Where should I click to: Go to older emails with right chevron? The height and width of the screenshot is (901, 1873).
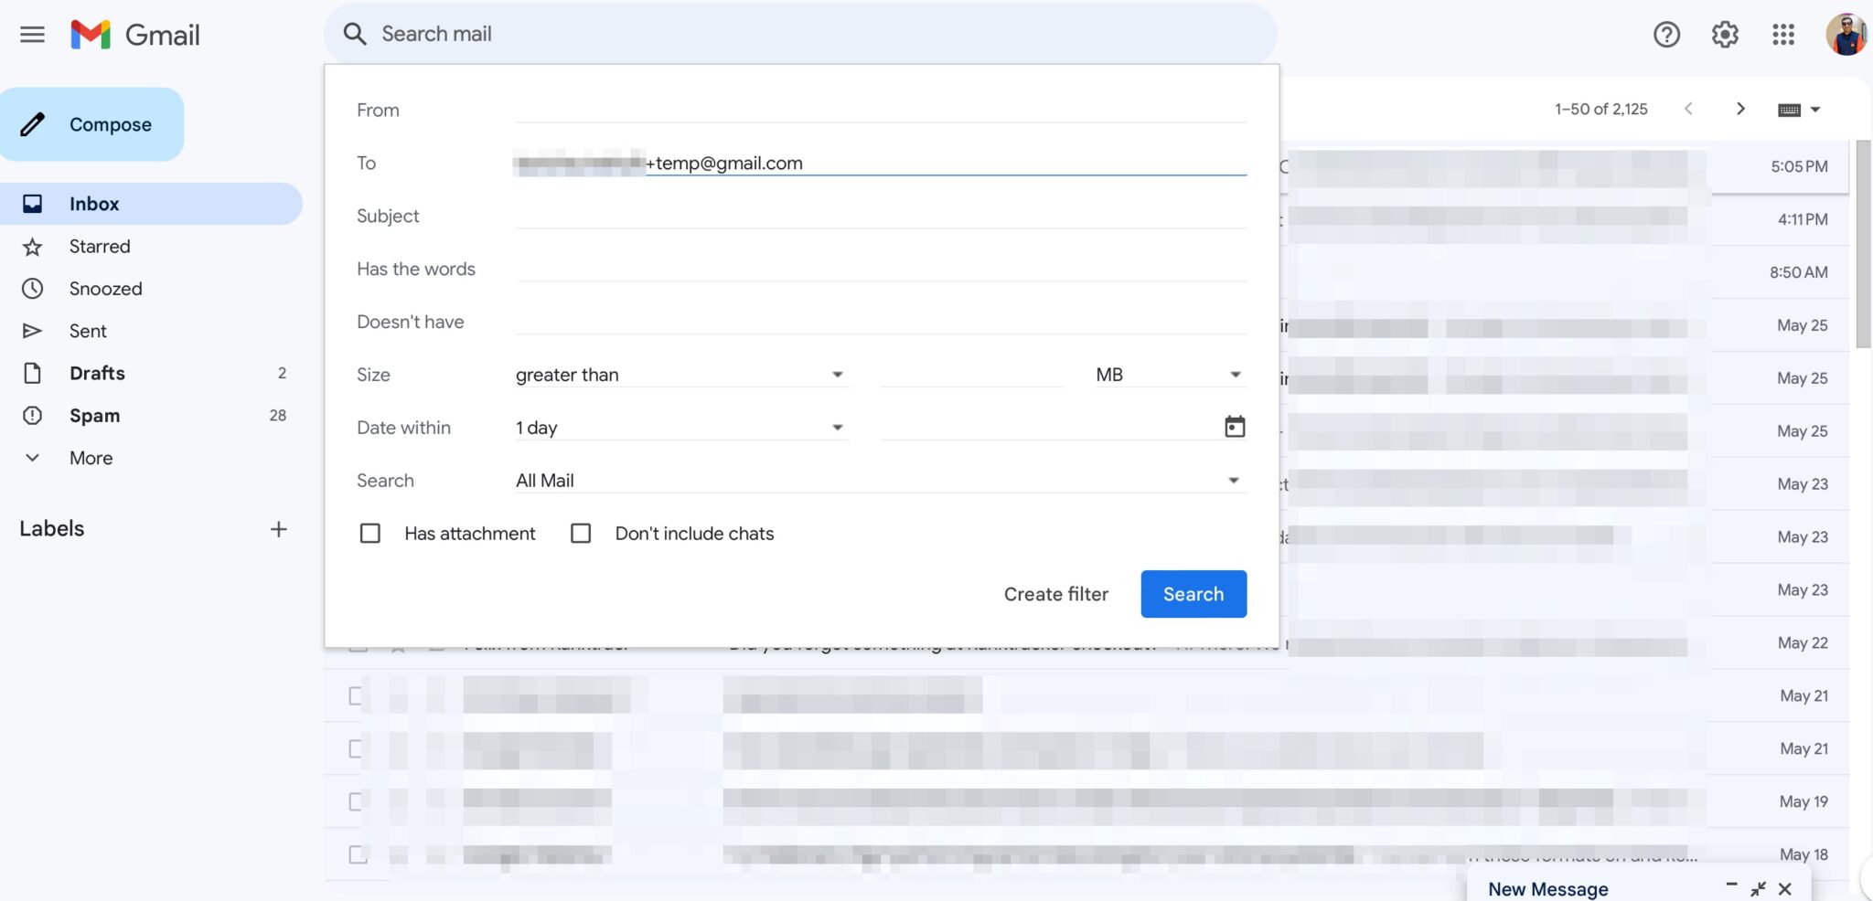coord(1740,108)
